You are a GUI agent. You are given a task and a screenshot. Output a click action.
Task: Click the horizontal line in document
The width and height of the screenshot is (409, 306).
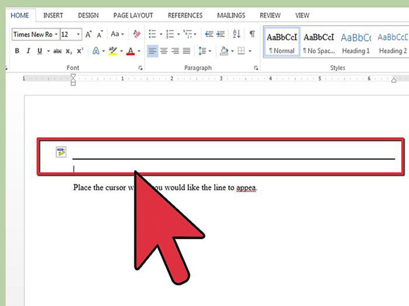(234, 159)
